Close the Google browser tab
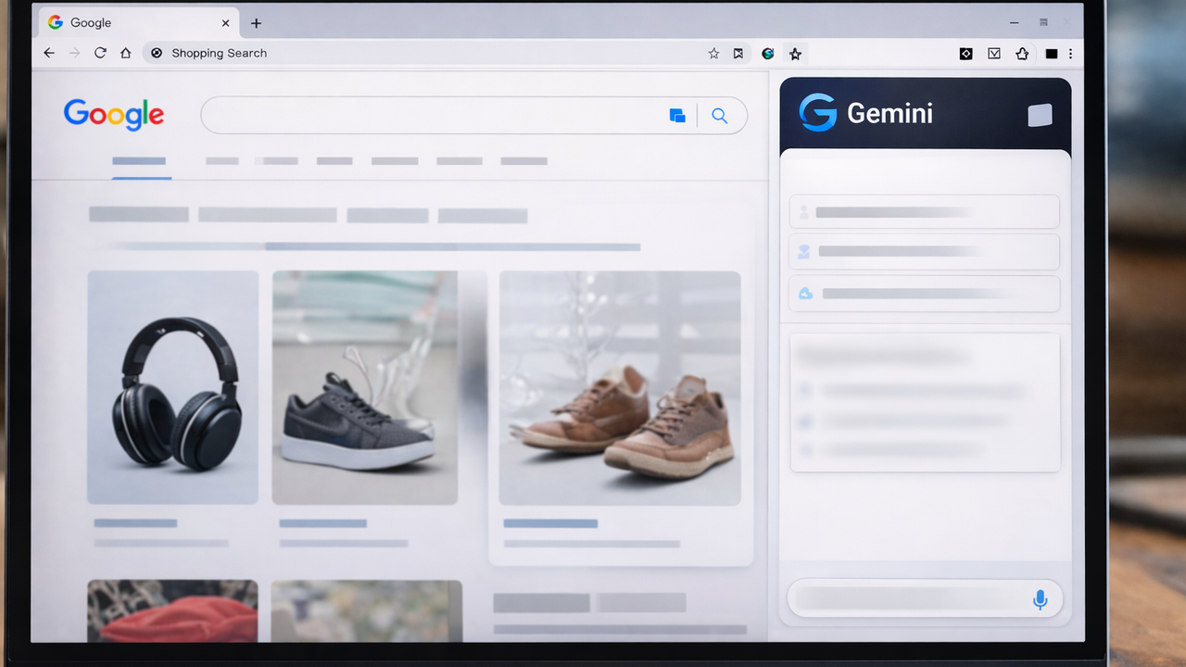 [x=225, y=23]
